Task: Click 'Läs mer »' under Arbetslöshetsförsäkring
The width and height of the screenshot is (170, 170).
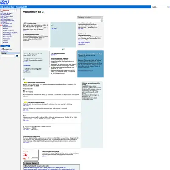Action: tap(81, 29)
